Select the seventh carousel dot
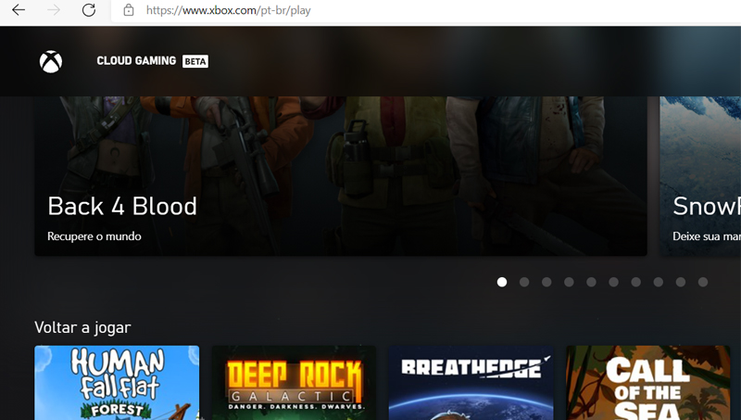Viewport: 741px width, 420px height. [636, 282]
